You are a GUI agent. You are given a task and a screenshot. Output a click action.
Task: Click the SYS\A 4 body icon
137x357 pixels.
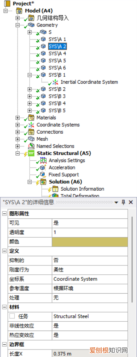[x=43, y=53]
